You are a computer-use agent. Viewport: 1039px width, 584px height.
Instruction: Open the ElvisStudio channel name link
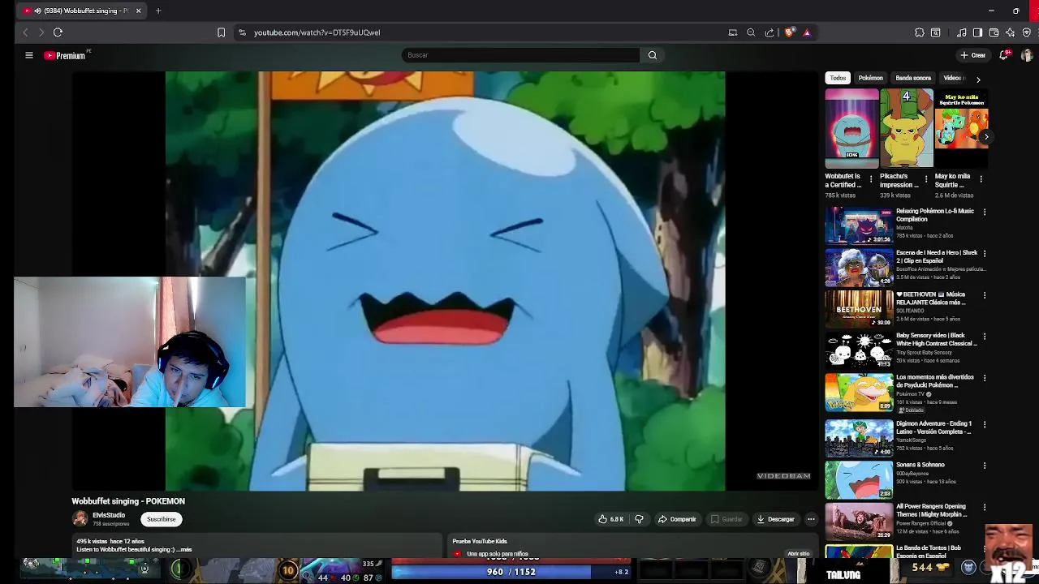coord(109,515)
